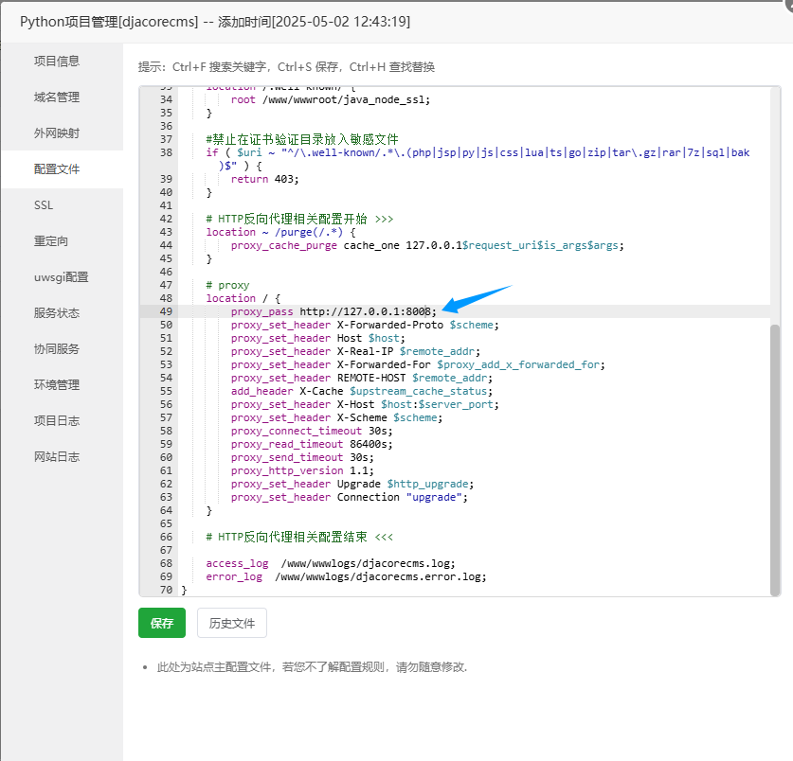This screenshot has height=761, width=793.
Task: Open the SSL settings tab
Action: 45,205
